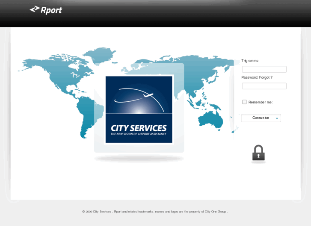Click the Trigramme label text
Screen dimensions: 311x233
pos(250,61)
